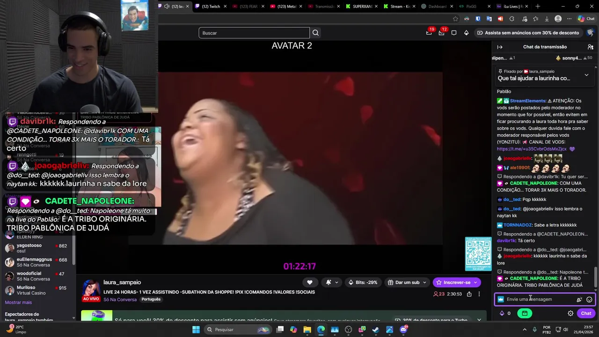The image size is (599, 337).
Task: Focus the Buscar search field
Action: 254,33
